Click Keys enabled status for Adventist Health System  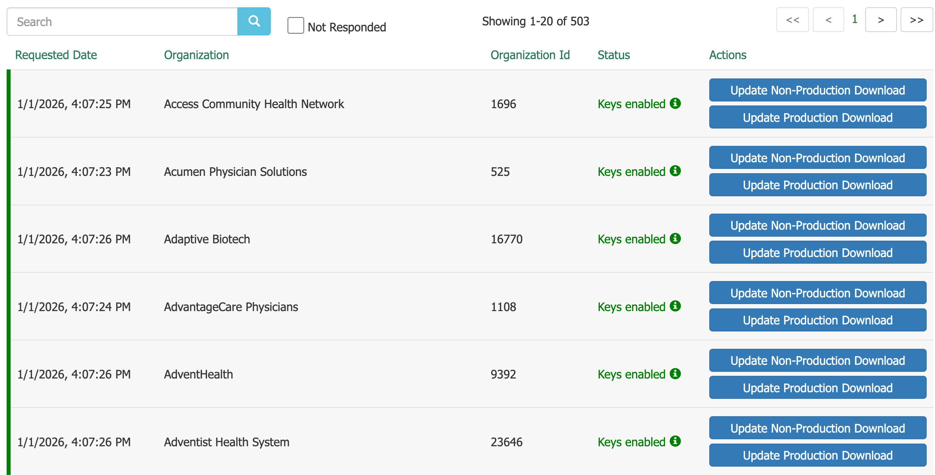[x=631, y=442]
